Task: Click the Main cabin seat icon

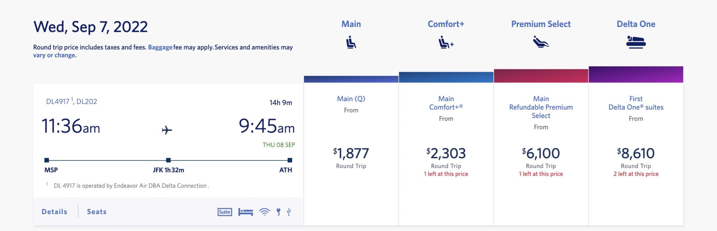Action: click(x=351, y=43)
